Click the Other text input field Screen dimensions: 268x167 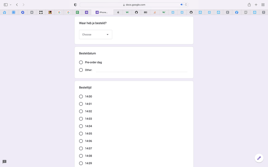pyautogui.click(x=141, y=70)
